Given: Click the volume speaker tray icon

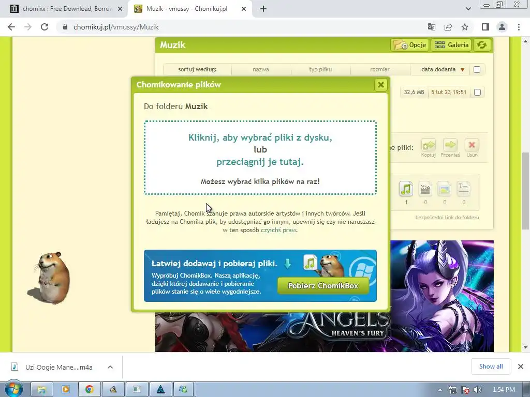Looking at the screenshot, I should pos(477,390).
